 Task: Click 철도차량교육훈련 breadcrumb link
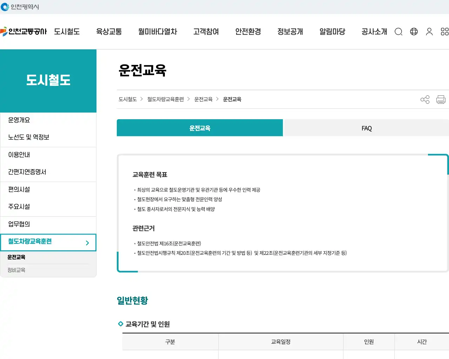click(166, 99)
